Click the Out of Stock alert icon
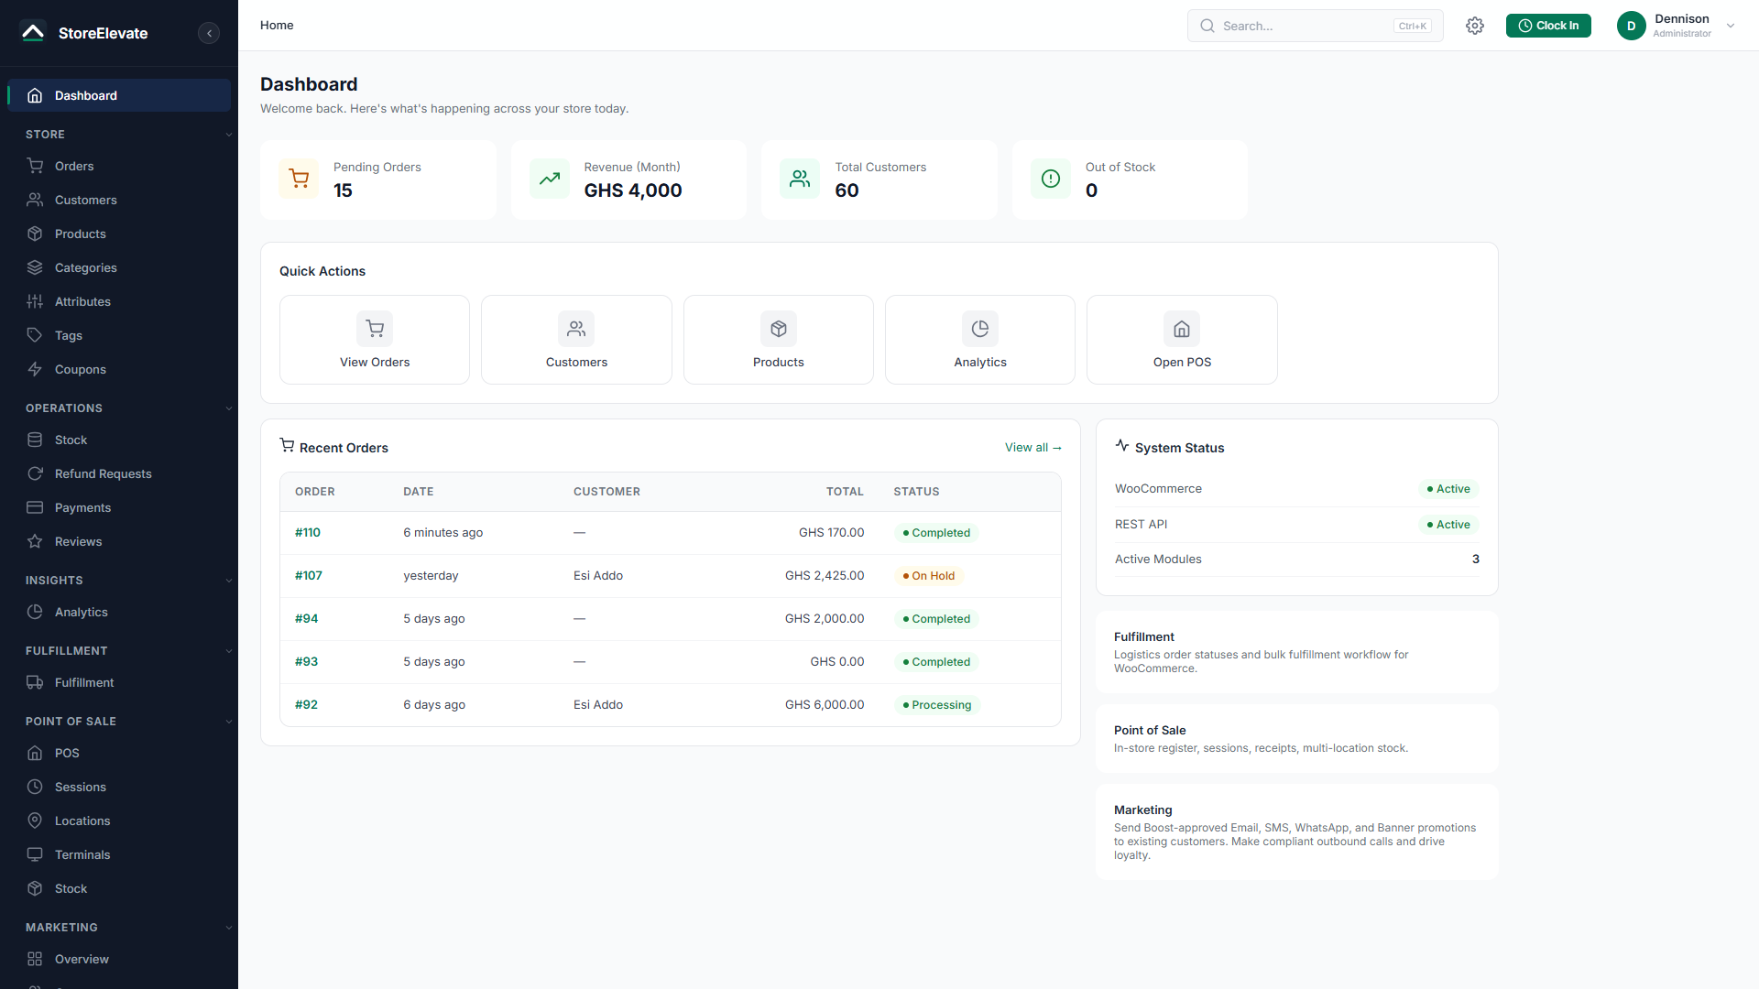Screen dimensions: 1759x989 1051,179
